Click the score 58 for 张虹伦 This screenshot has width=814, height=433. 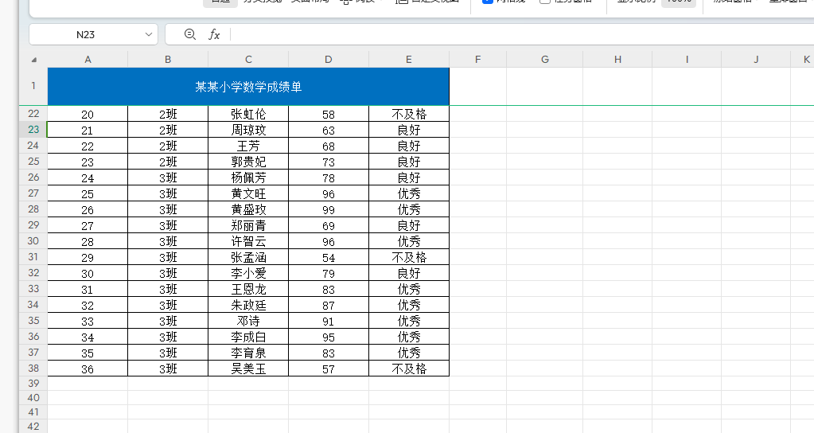click(x=329, y=114)
